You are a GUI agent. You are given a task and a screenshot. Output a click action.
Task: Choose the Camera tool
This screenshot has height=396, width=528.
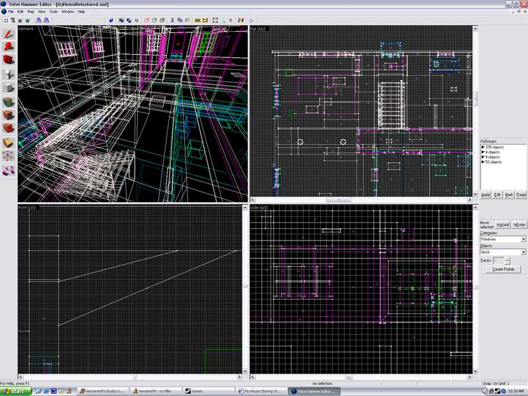pyautogui.click(x=9, y=61)
